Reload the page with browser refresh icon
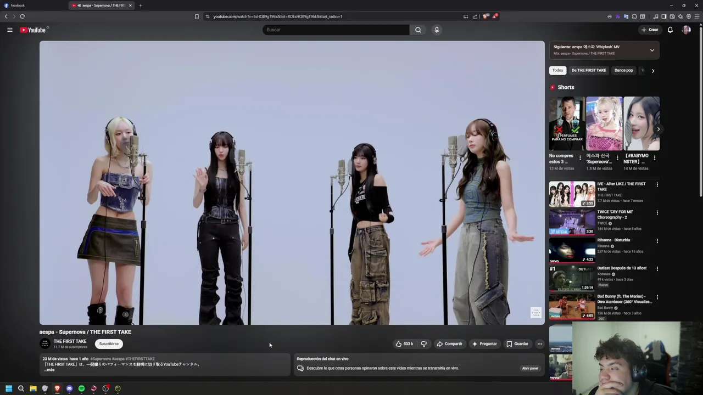The width and height of the screenshot is (703, 395). tap(23, 16)
